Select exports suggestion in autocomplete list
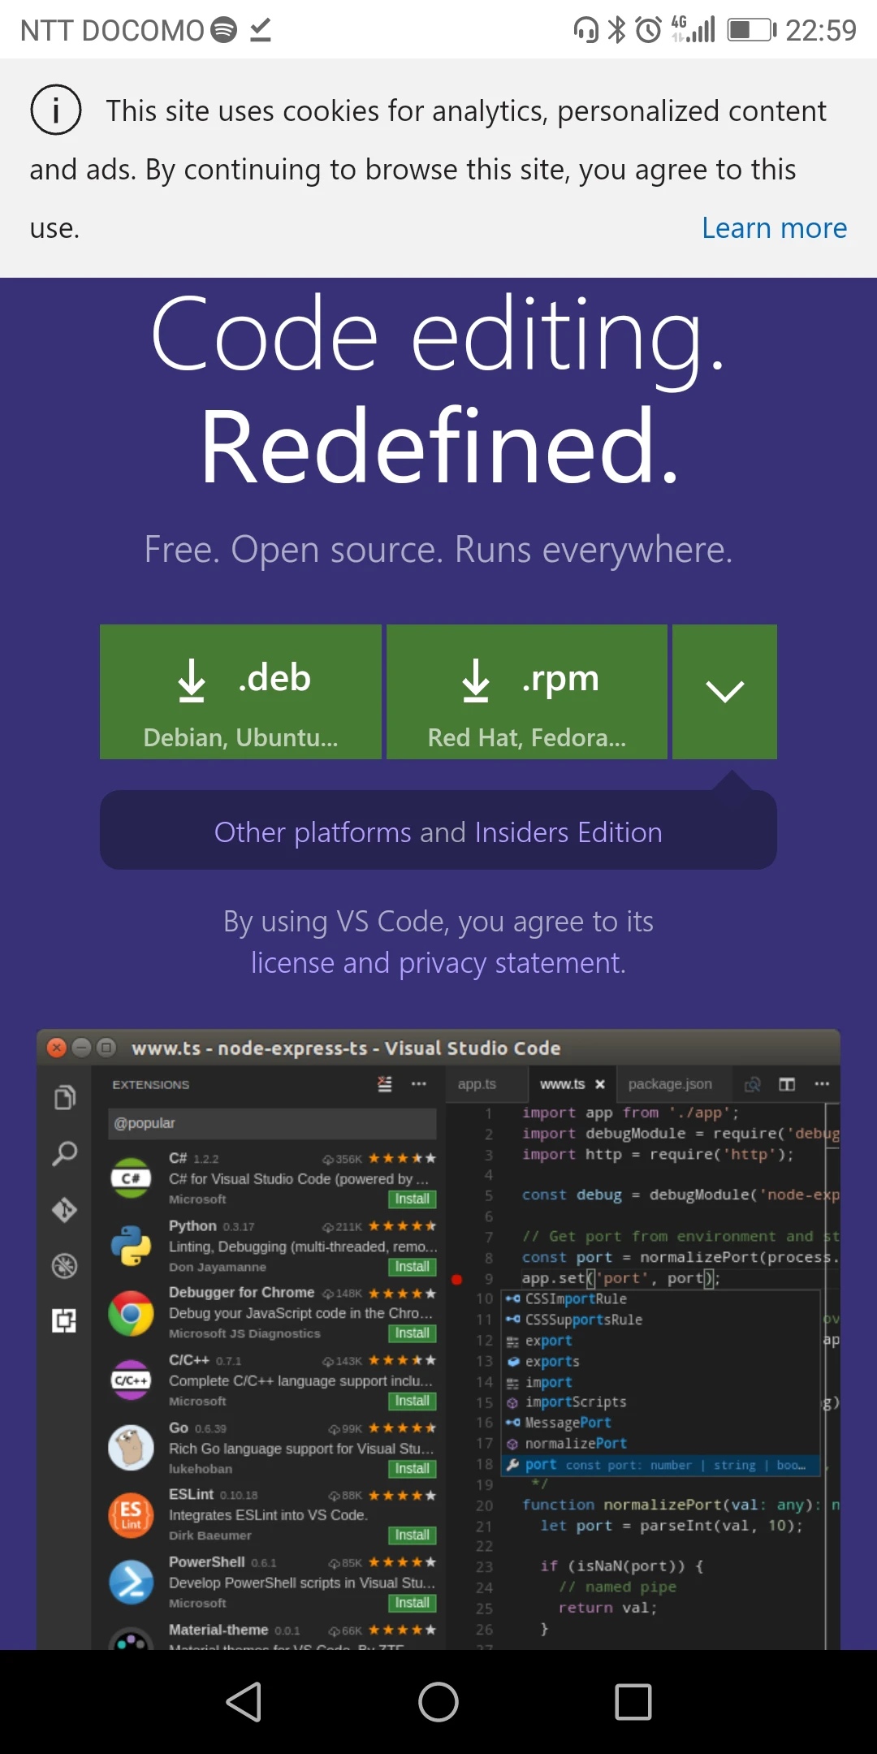Image resolution: width=877 pixels, height=1754 pixels. coord(659,1361)
